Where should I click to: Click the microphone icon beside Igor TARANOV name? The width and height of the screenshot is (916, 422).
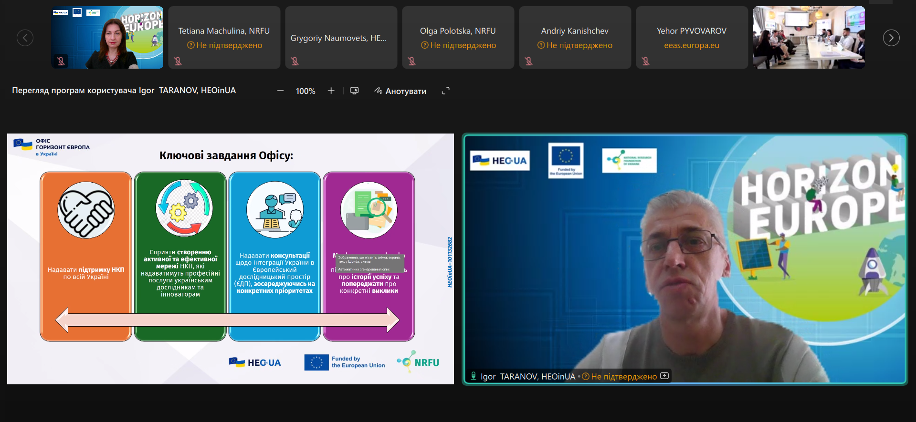(474, 376)
